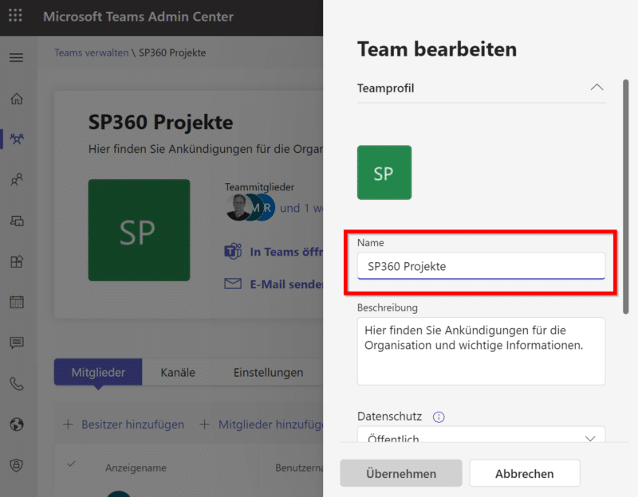Open the Voice phone icon
Image resolution: width=638 pixels, height=497 pixels.
click(18, 384)
